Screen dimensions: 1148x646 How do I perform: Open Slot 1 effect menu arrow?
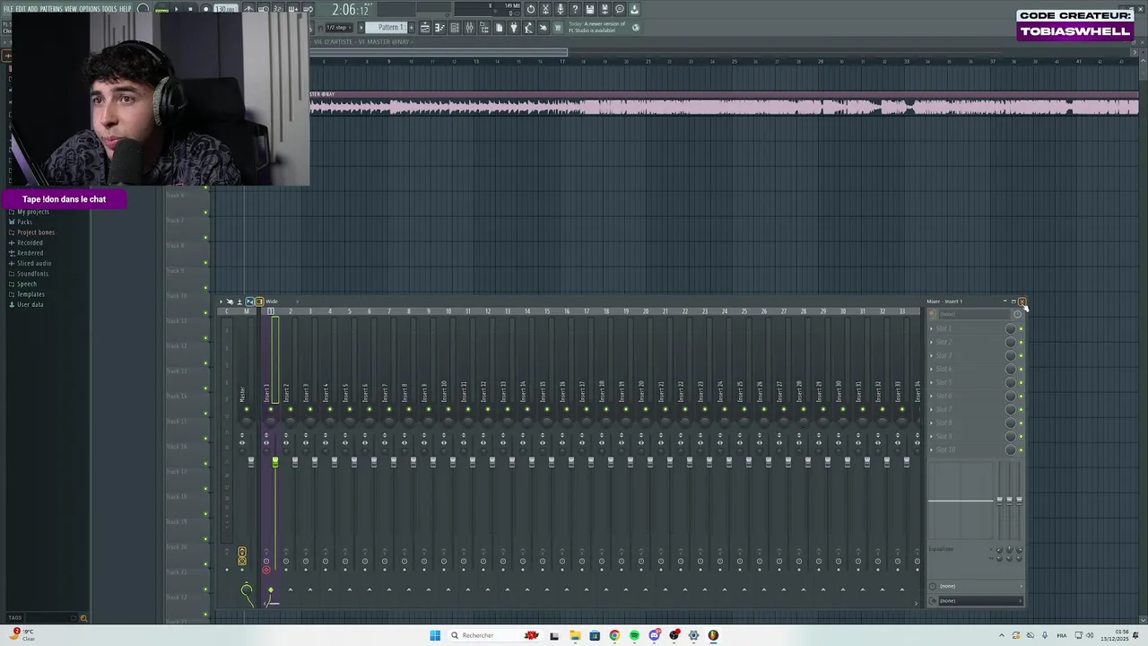pyautogui.click(x=931, y=328)
